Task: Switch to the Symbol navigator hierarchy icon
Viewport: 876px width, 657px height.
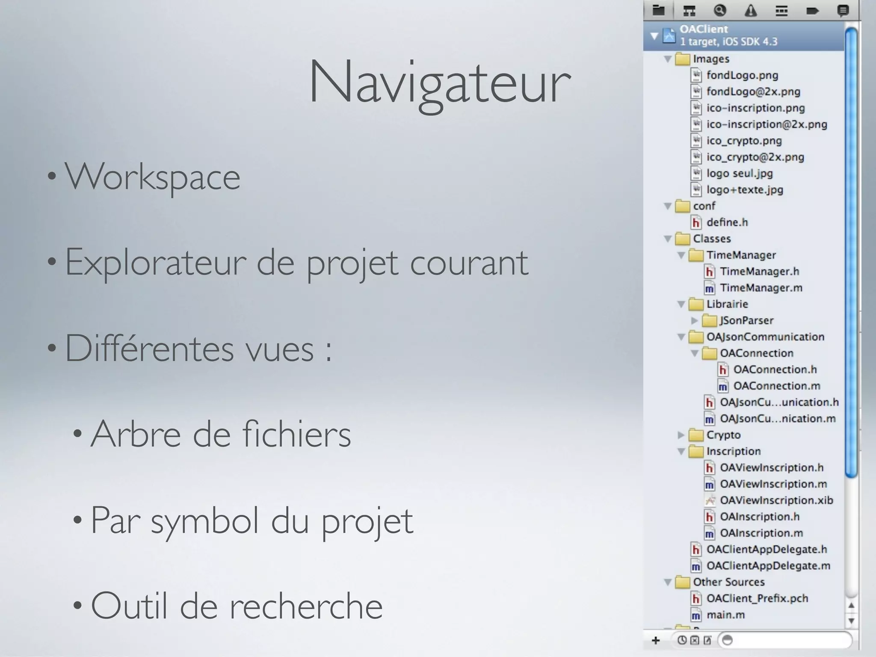Action: [689, 10]
